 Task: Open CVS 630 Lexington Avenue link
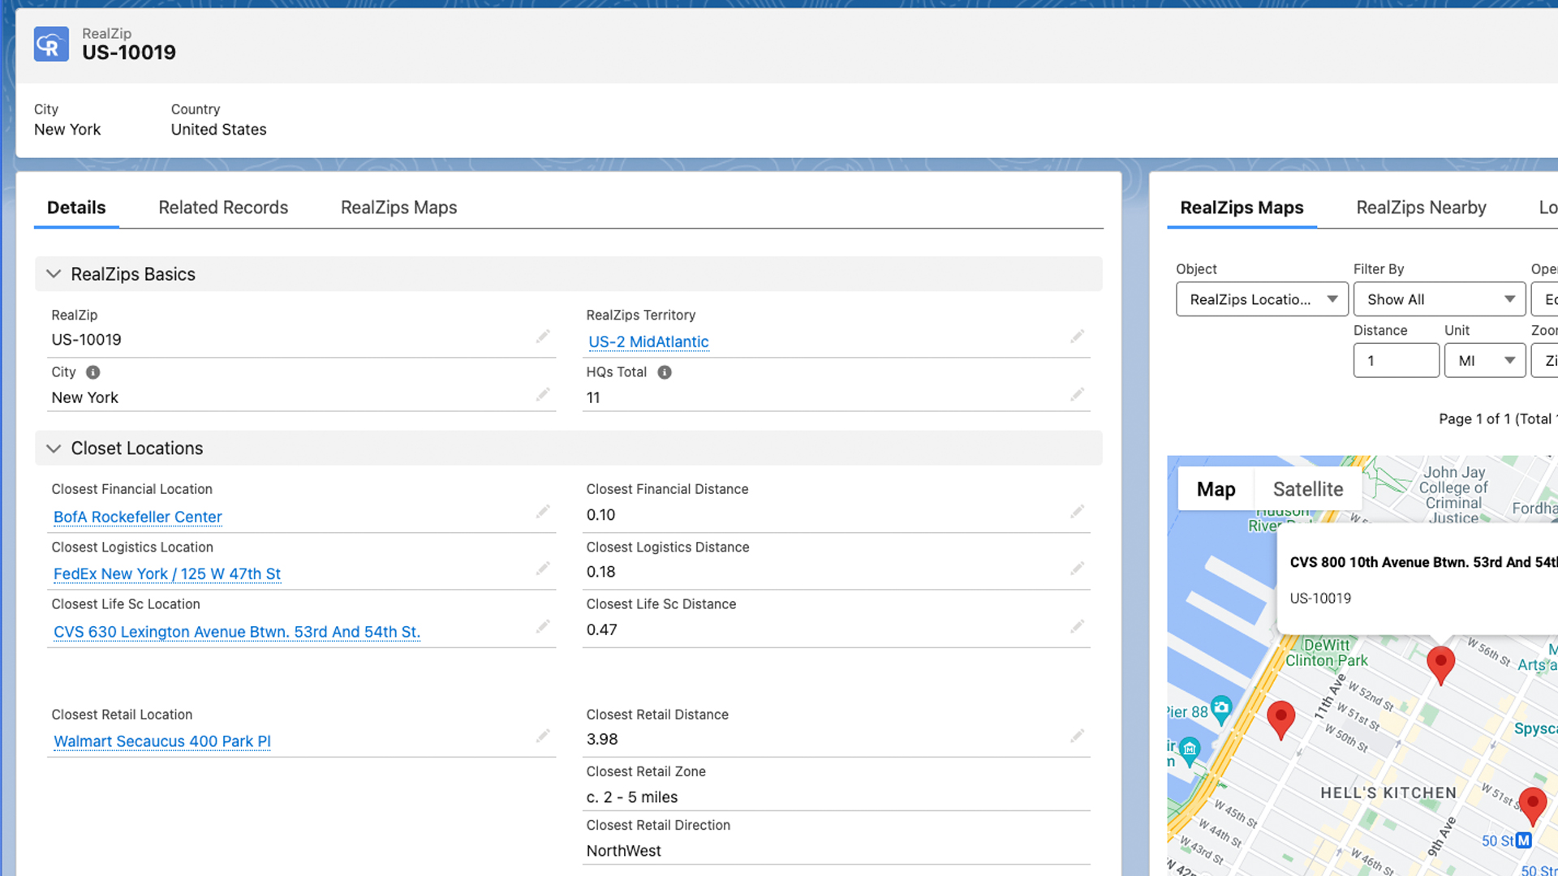[237, 632]
